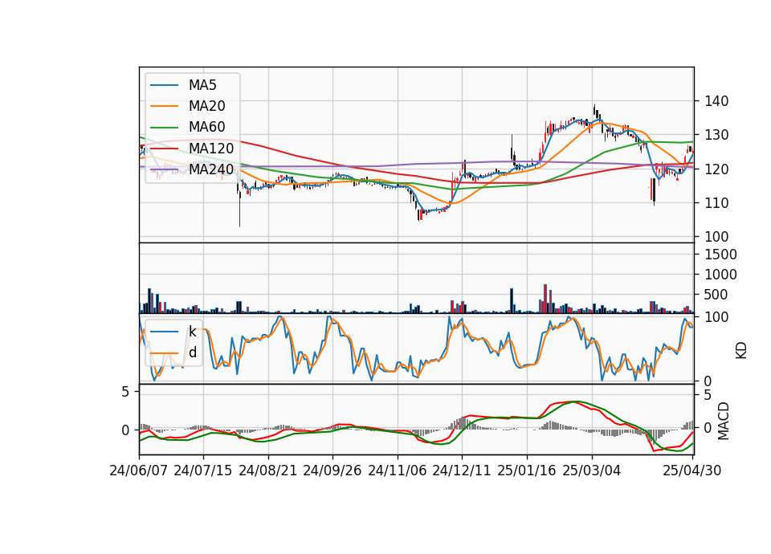Click the MA60 legend label
Image resolution: width=771 pixels, height=554 pixels.
(x=206, y=128)
